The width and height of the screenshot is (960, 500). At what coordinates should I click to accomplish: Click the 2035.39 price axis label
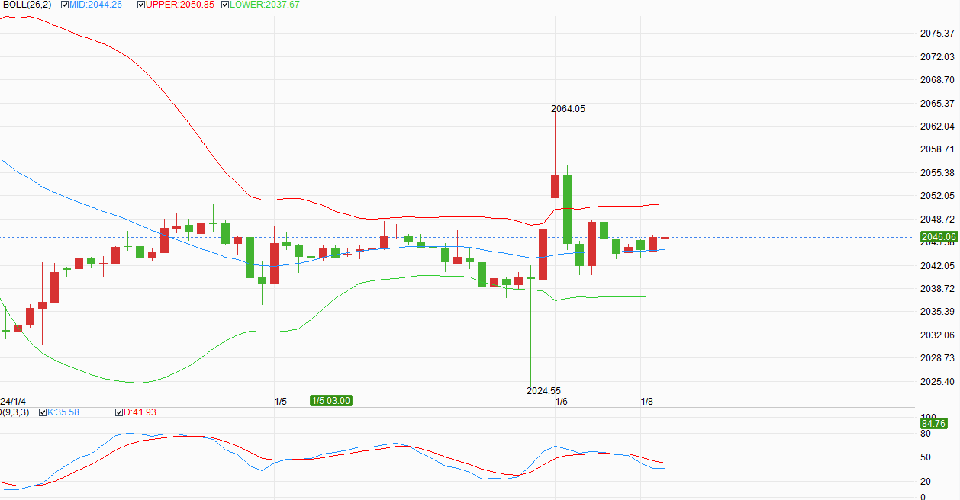point(938,312)
